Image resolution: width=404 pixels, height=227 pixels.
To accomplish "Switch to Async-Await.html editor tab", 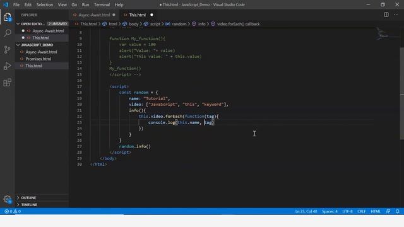I will click(x=94, y=15).
